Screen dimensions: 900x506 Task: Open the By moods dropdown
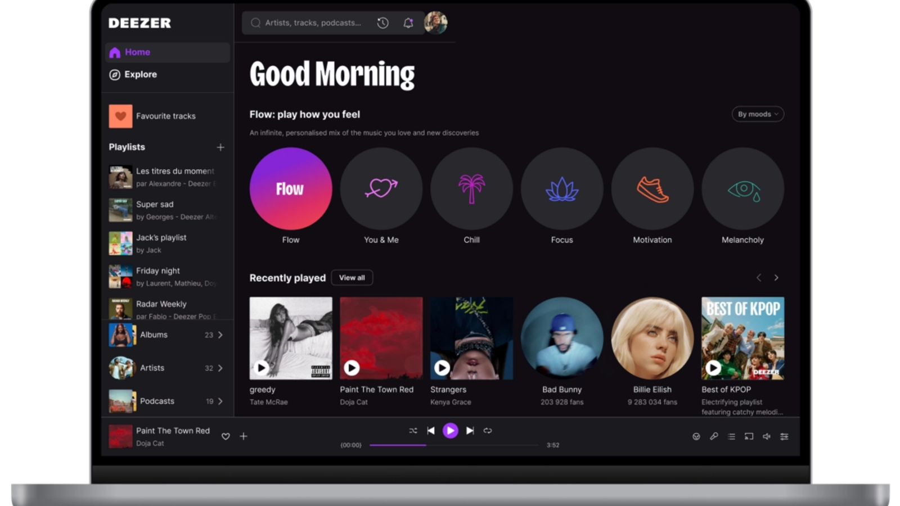click(x=757, y=114)
